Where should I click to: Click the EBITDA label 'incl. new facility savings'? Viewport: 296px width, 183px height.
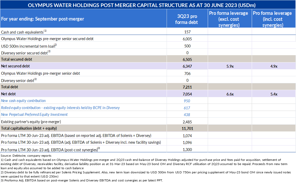click(x=81, y=142)
